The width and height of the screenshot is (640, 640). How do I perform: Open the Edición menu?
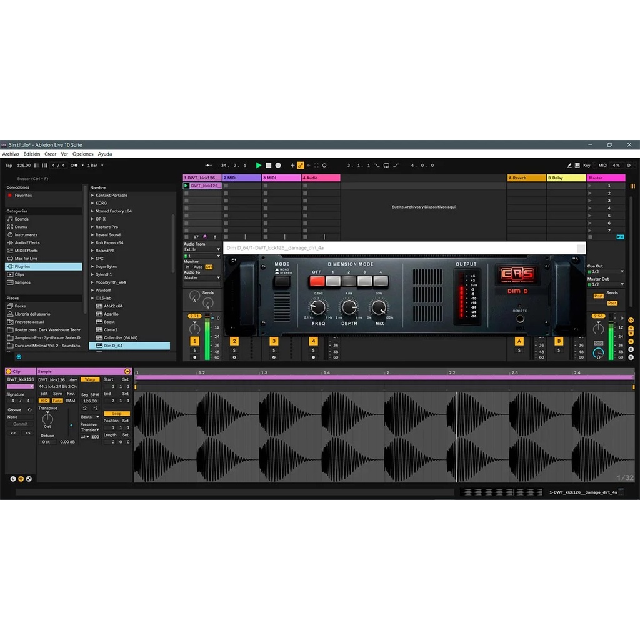coord(32,154)
